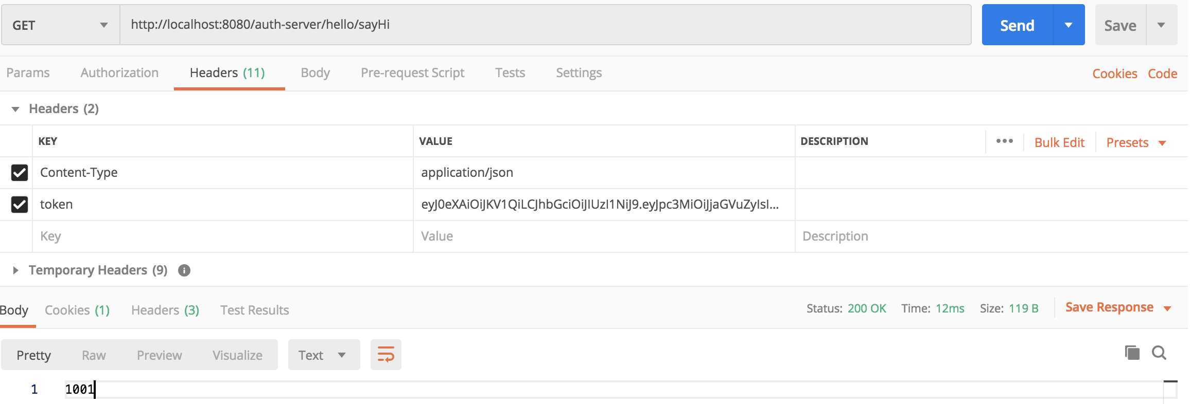The width and height of the screenshot is (1190, 404).
Task: Open the Pre-request Script tab
Action: click(412, 73)
